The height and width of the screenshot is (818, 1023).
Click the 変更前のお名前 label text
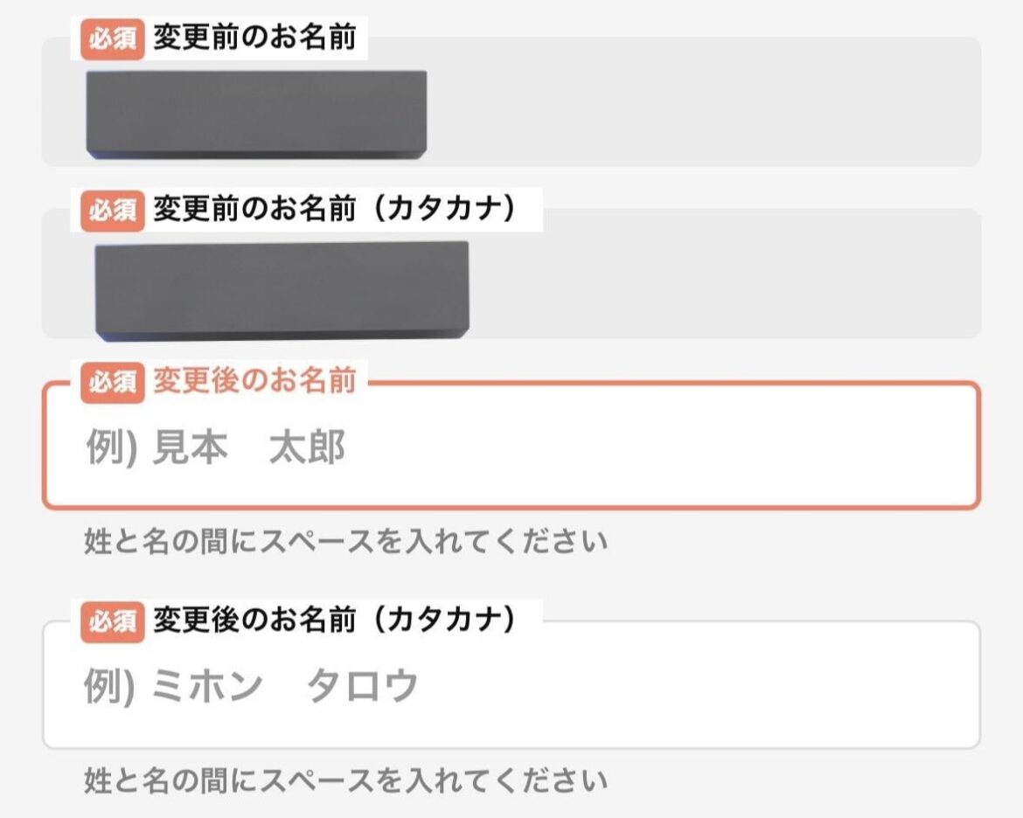pyautogui.click(x=254, y=39)
